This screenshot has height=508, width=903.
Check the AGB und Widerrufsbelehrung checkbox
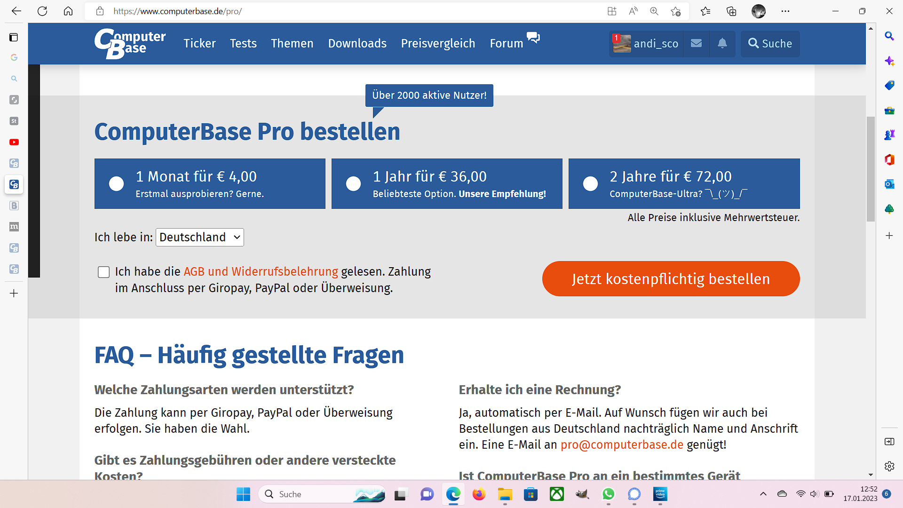103,272
